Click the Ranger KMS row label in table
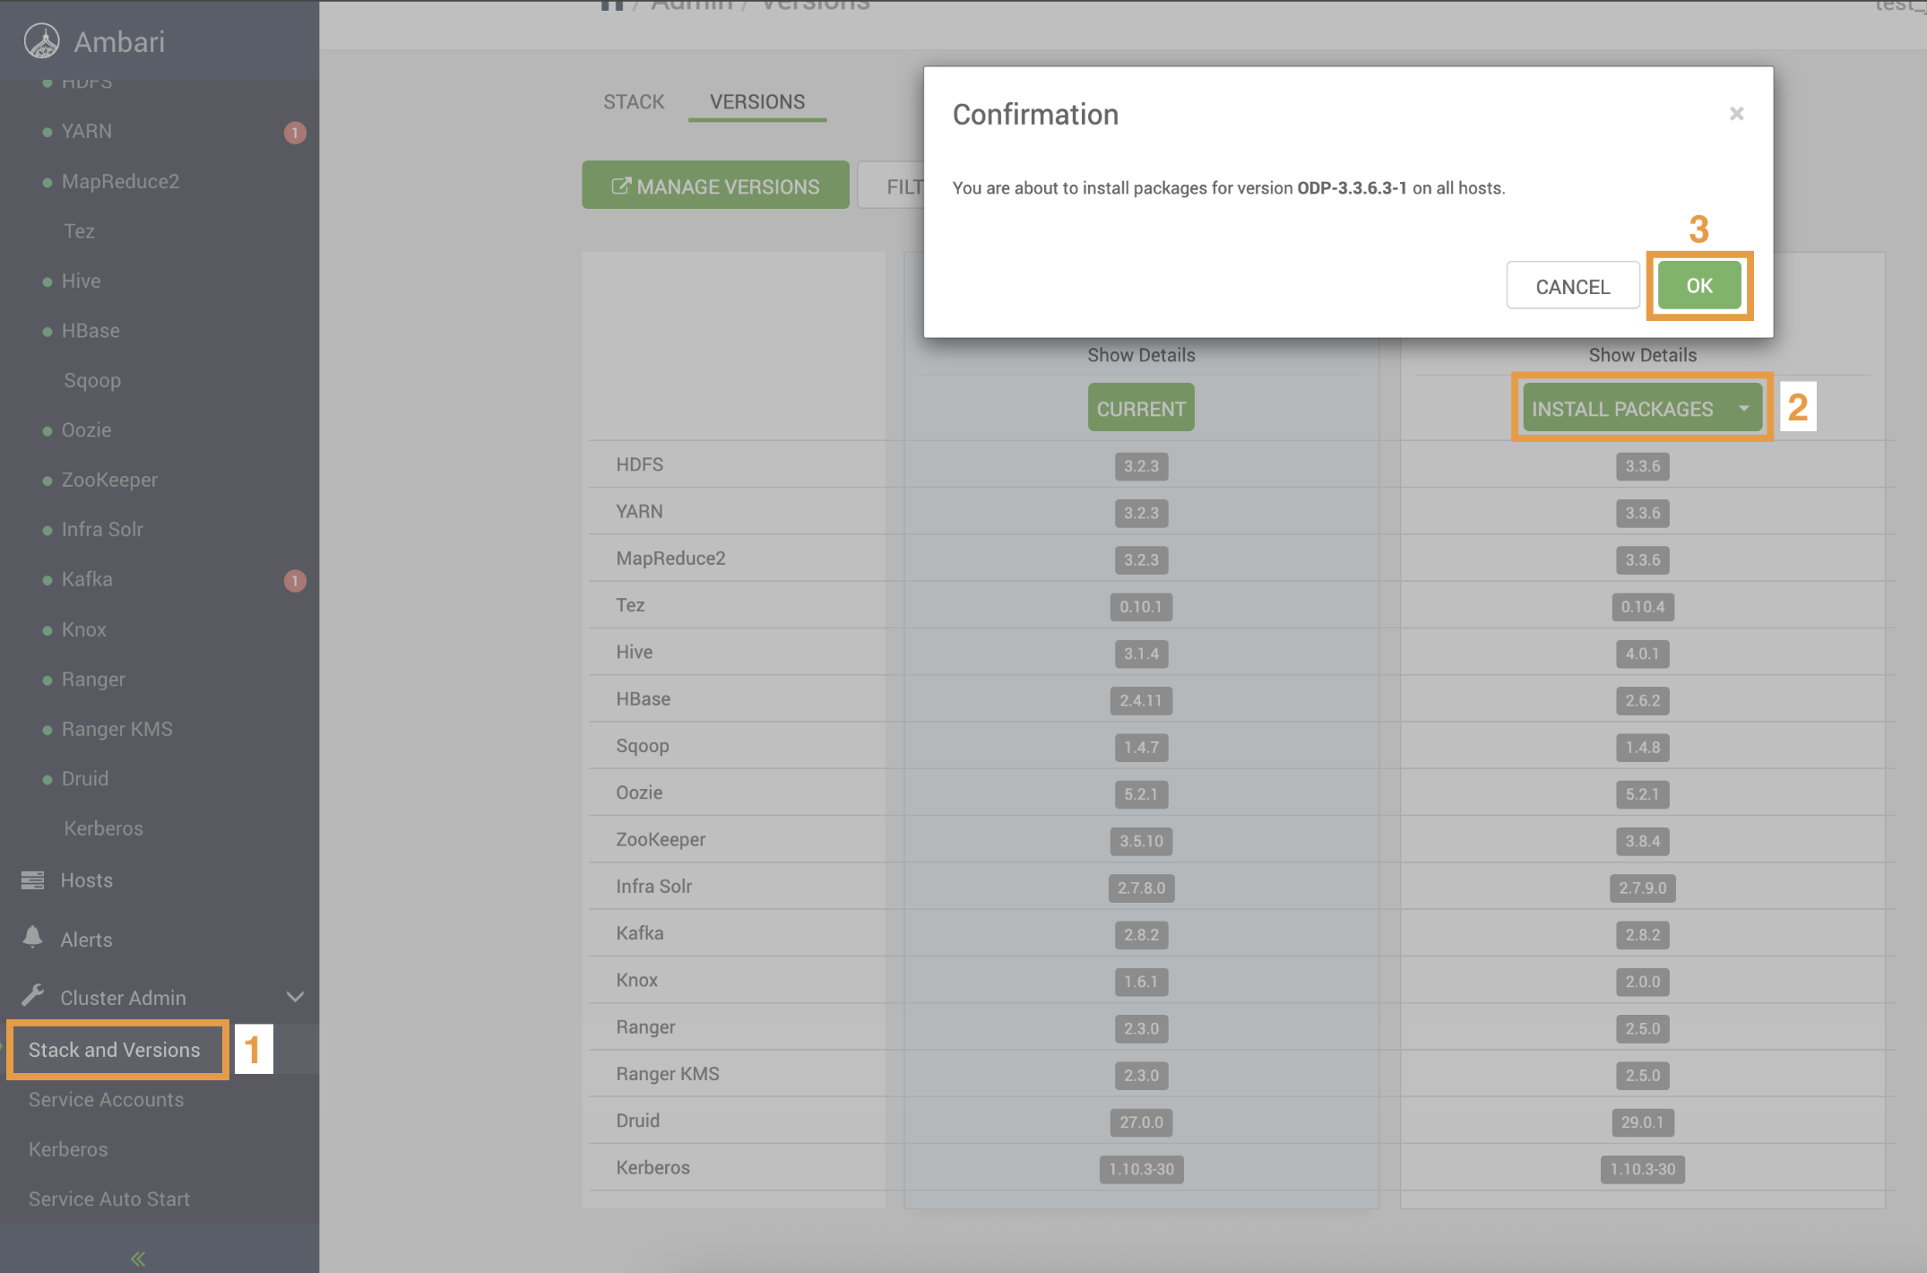The image size is (1927, 1273). pos(667,1074)
